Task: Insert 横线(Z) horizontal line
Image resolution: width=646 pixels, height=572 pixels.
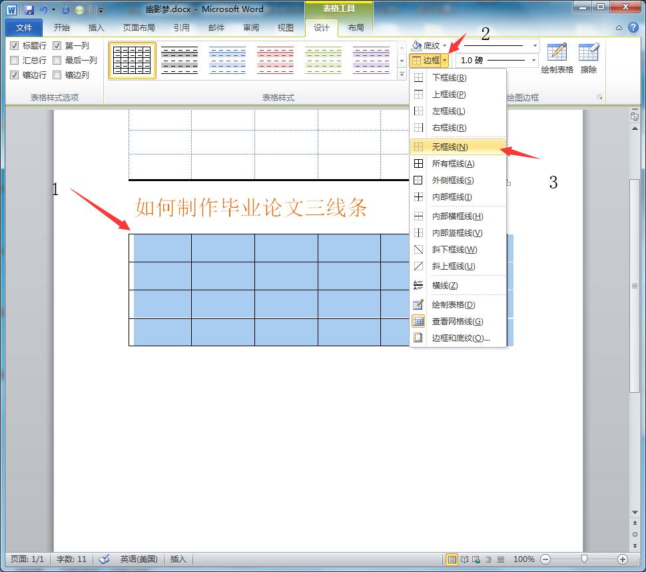Action: tap(458, 286)
